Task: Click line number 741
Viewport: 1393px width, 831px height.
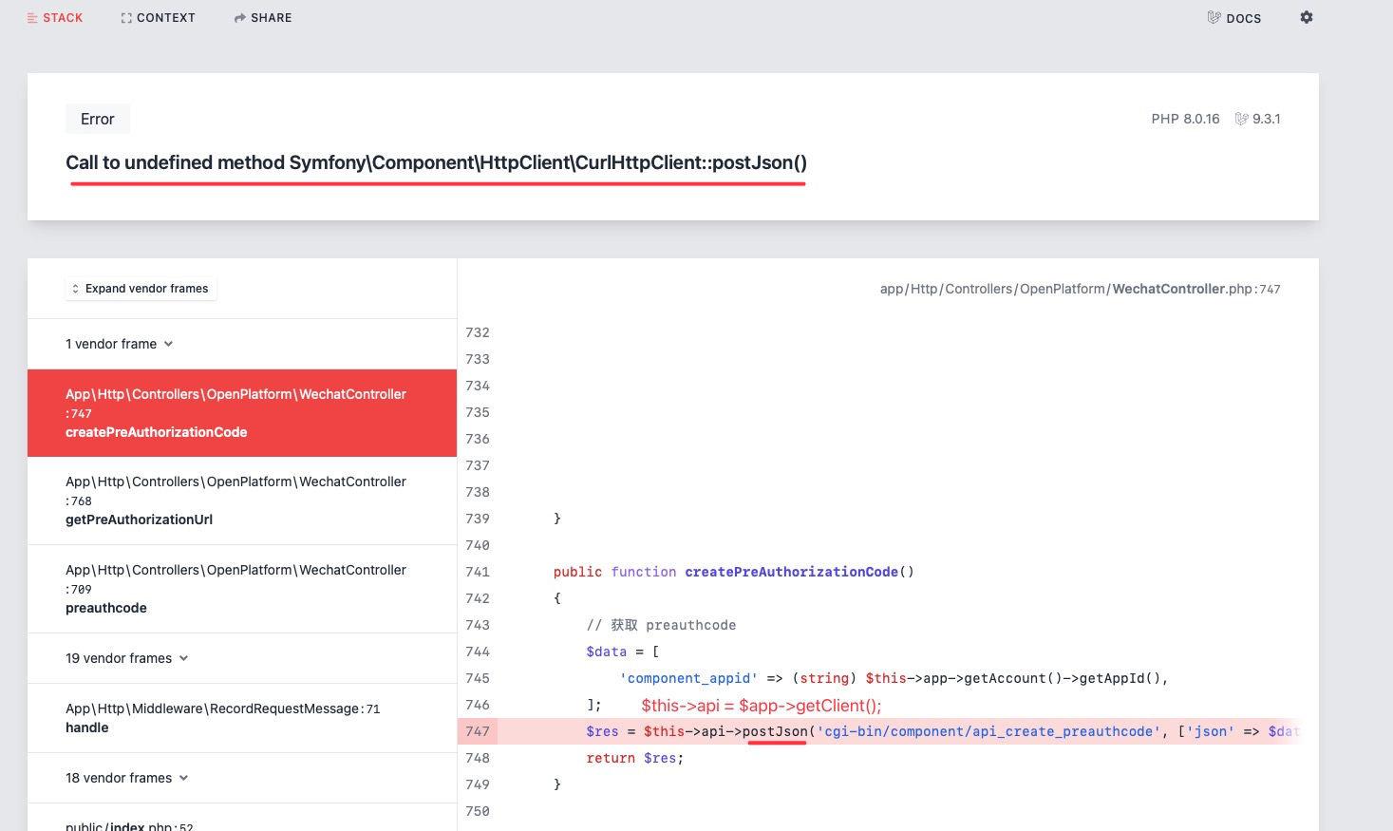Action: click(x=478, y=572)
